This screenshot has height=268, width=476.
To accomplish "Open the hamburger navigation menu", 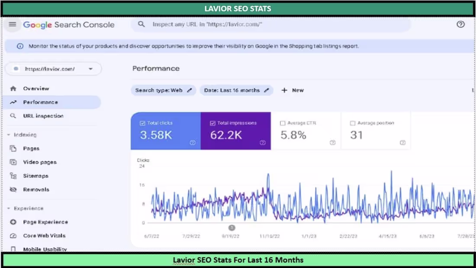I will (x=13, y=24).
